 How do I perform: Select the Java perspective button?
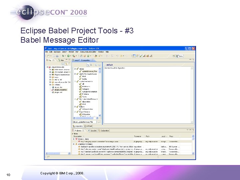pyautogui.click(x=179, y=56)
